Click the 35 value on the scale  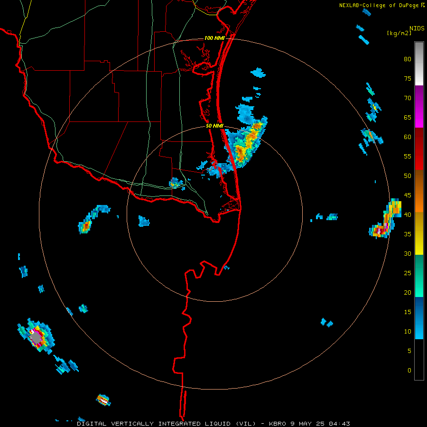pyautogui.click(x=408, y=234)
